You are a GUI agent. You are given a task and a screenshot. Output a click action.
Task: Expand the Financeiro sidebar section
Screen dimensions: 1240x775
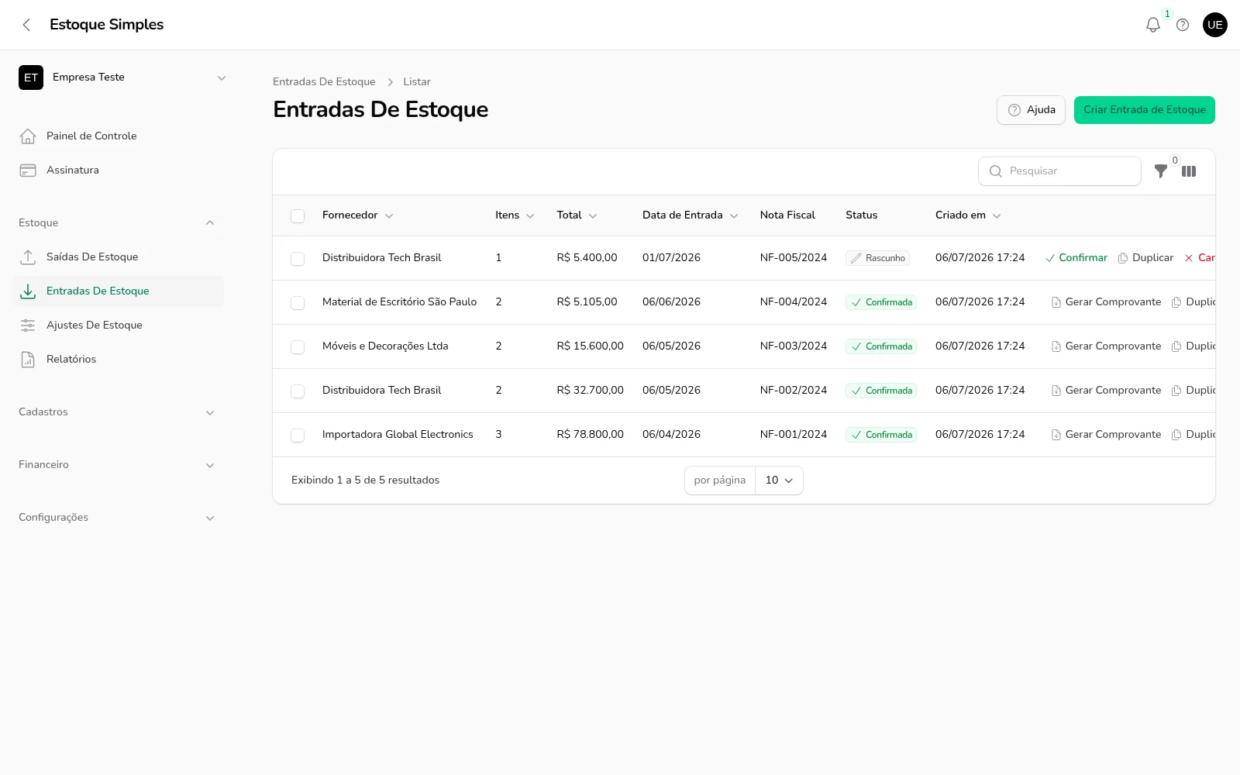point(116,465)
